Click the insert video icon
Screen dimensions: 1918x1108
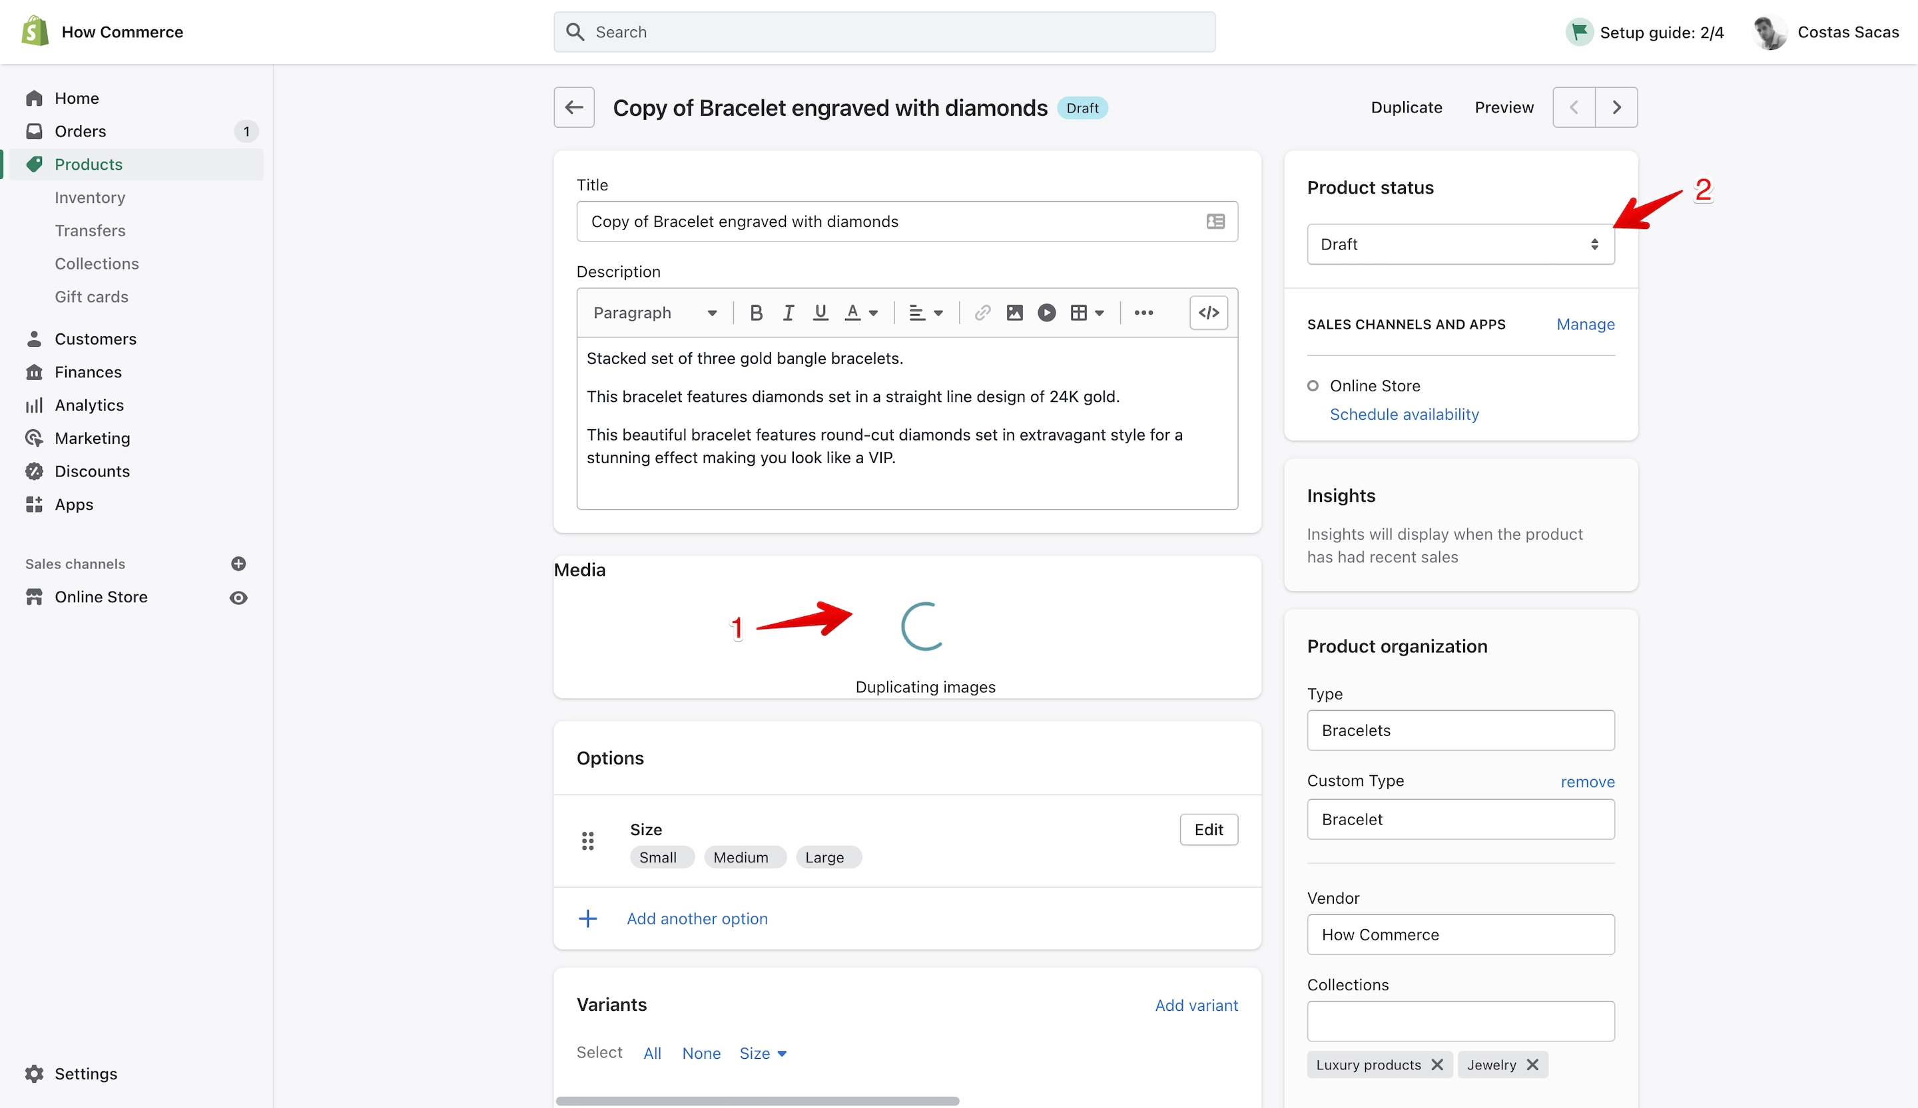[x=1046, y=312]
